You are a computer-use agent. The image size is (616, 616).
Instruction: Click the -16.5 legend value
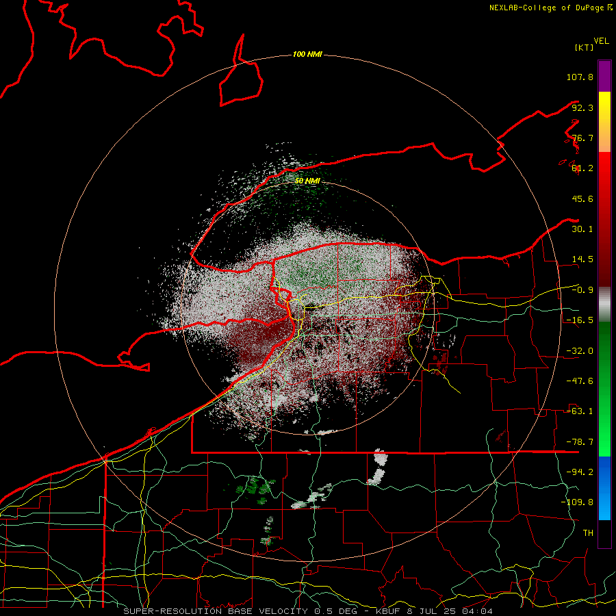pos(580,320)
